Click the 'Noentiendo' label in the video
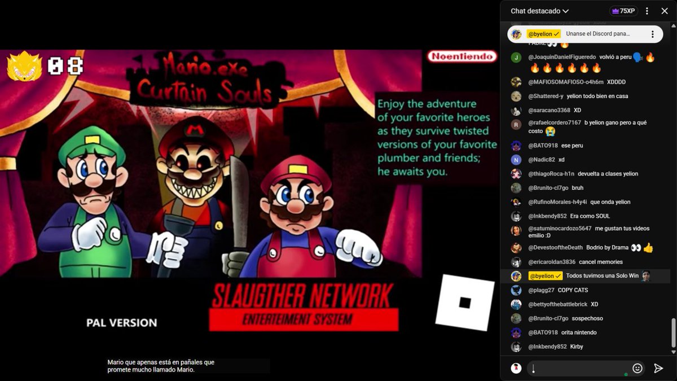Screen dimensions: 677x381 coord(462,56)
